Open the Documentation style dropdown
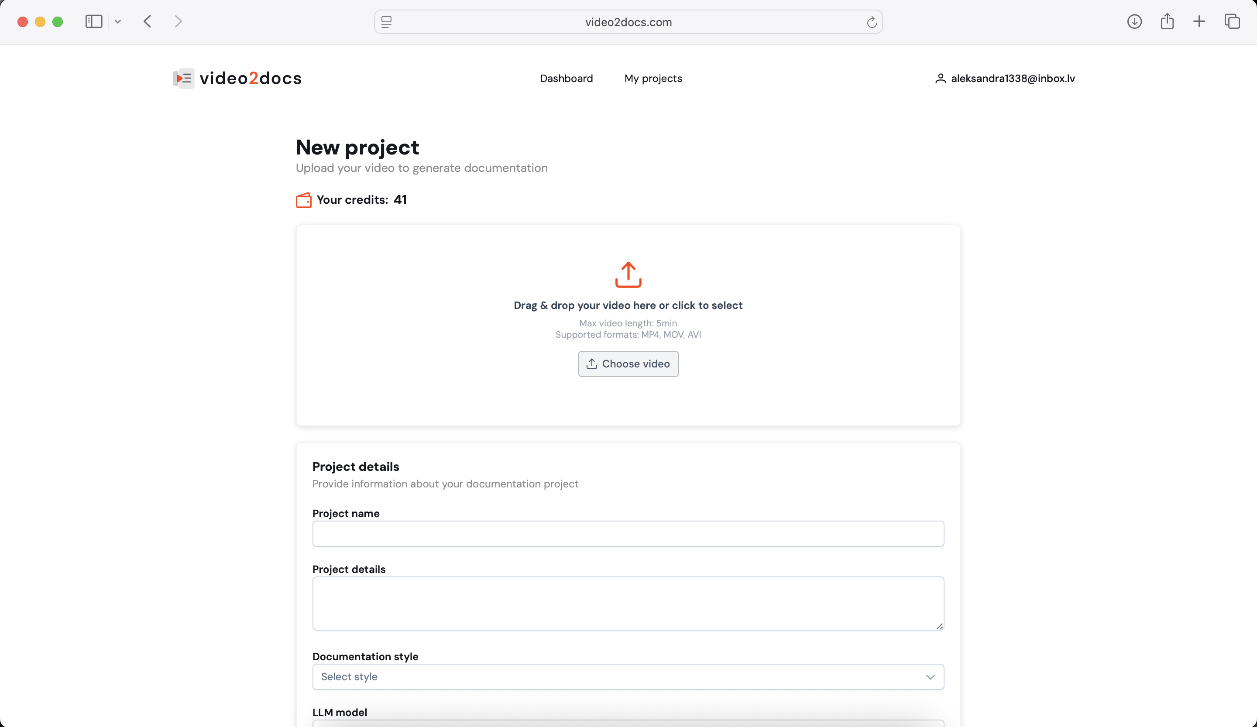The width and height of the screenshot is (1257, 727). [628, 677]
